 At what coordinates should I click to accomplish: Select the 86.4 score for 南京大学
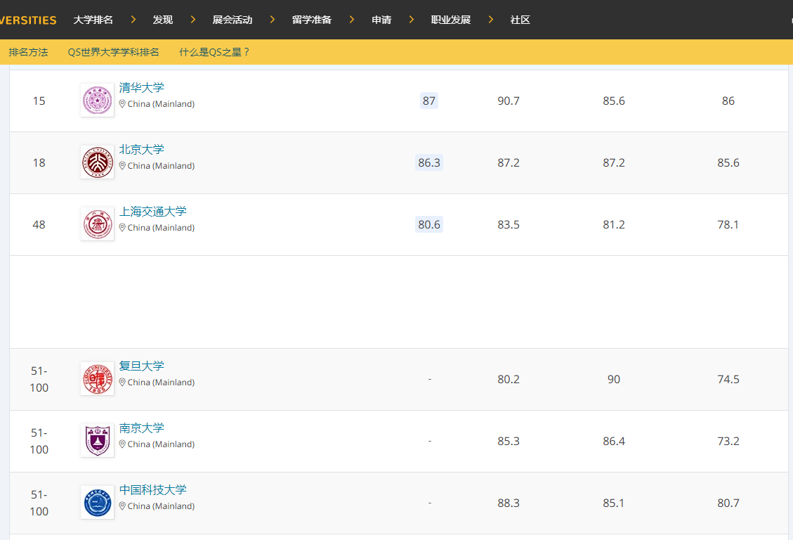pos(613,441)
